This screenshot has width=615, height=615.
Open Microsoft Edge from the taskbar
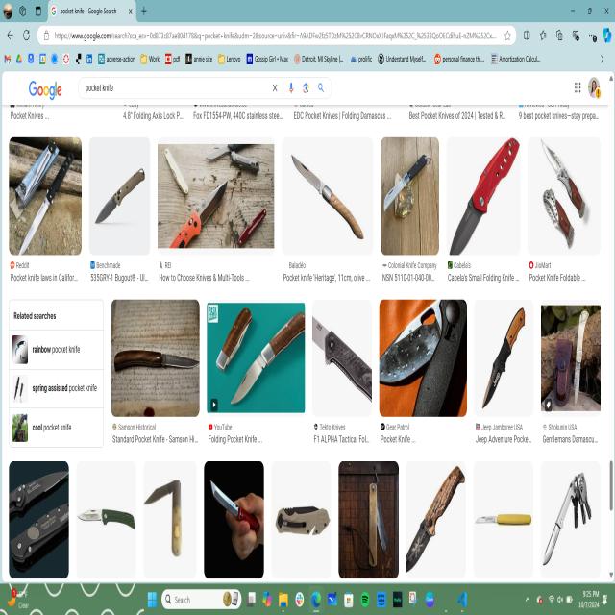coord(316,600)
